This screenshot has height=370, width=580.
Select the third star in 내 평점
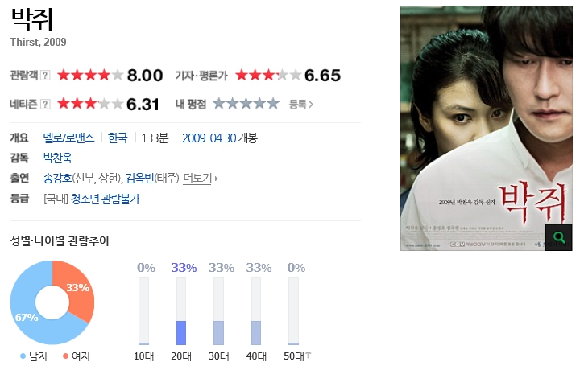coord(246,104)
